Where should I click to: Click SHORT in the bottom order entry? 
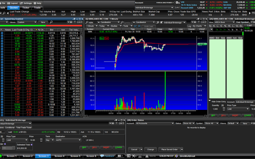(106, 147)
